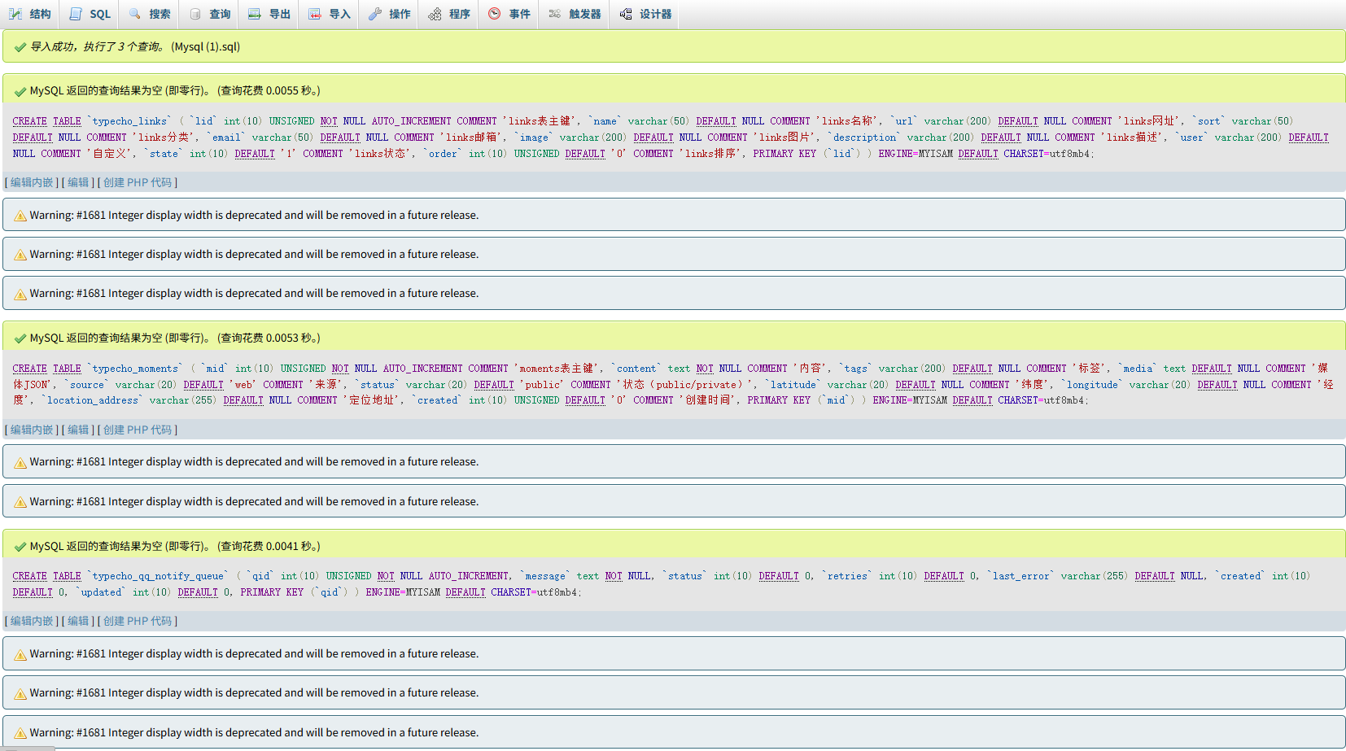
Task: Click 编辑 under the typecho_links query
Action: tap(78, 182)
